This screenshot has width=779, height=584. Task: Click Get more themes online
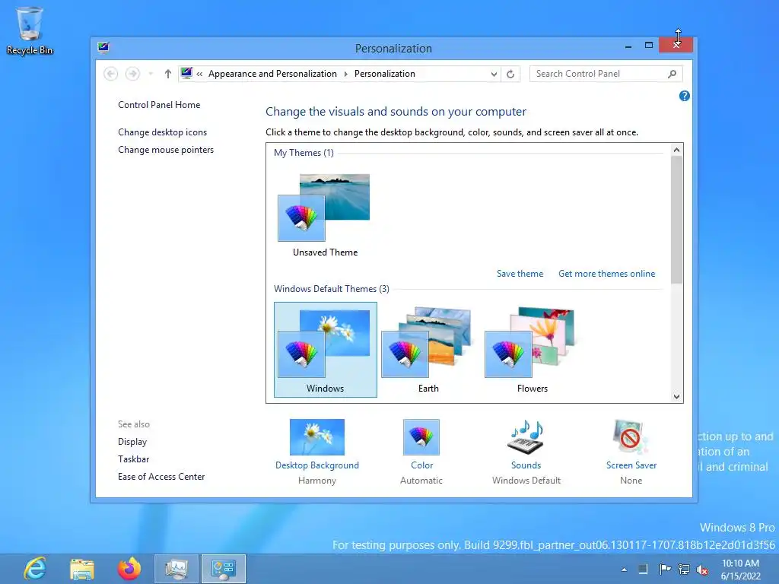pyautogui.click(x=606, y=274)
